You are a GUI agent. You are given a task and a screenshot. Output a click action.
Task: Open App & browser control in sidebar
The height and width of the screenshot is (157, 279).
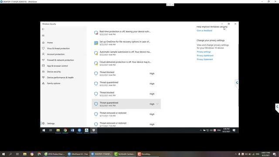point(57,66)
